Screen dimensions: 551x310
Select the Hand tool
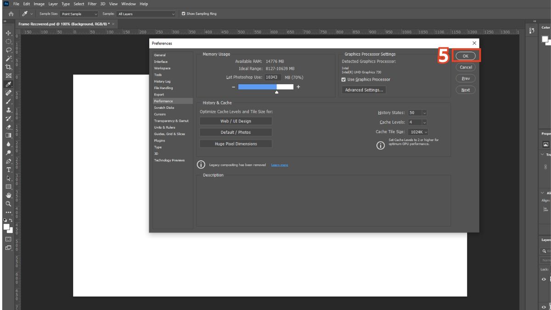8,195
